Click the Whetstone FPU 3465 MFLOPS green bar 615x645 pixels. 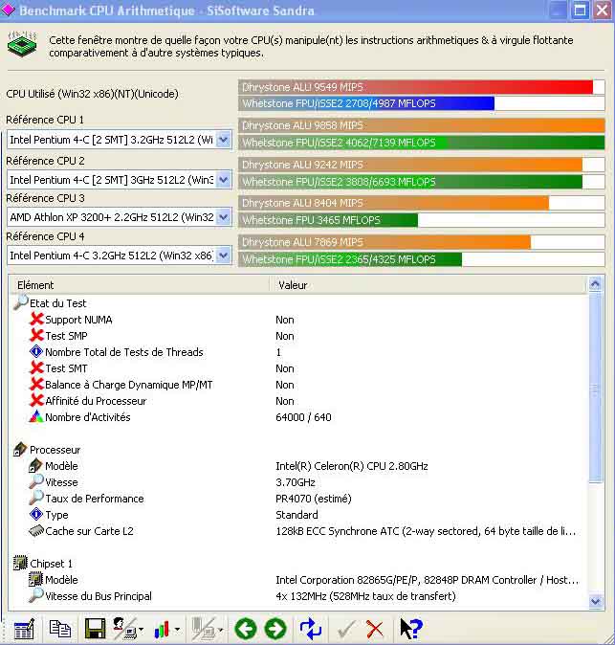328,220
